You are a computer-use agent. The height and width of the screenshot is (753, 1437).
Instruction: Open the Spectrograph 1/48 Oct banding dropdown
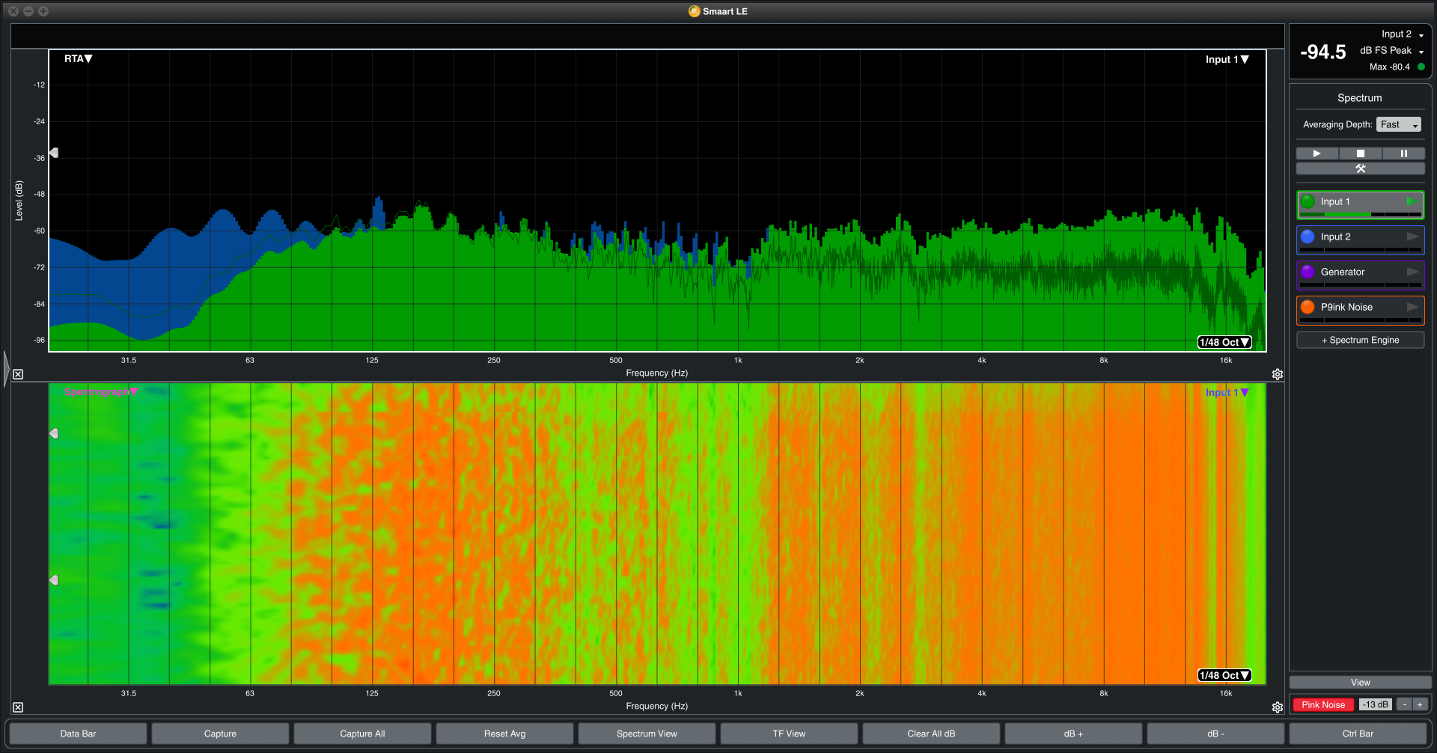click(x=1224, y=675)
